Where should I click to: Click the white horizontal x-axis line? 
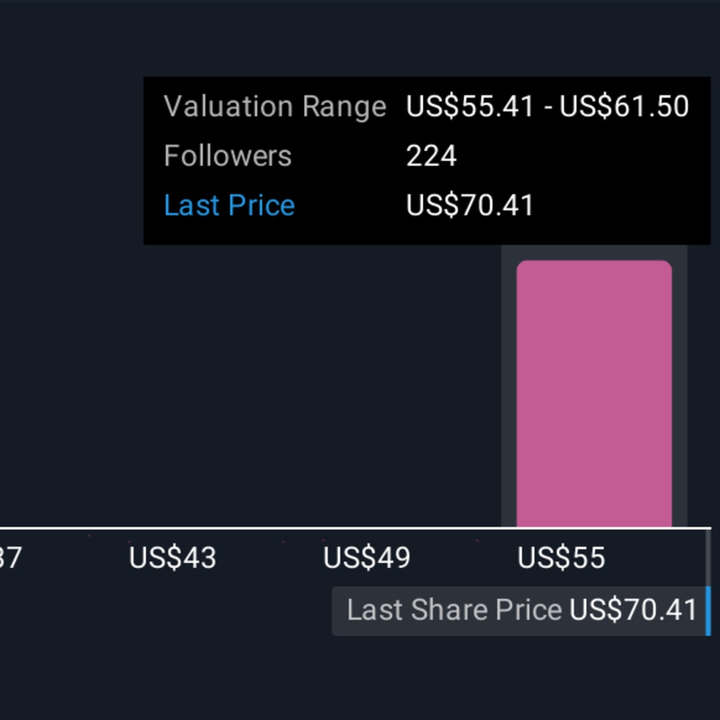267,528
